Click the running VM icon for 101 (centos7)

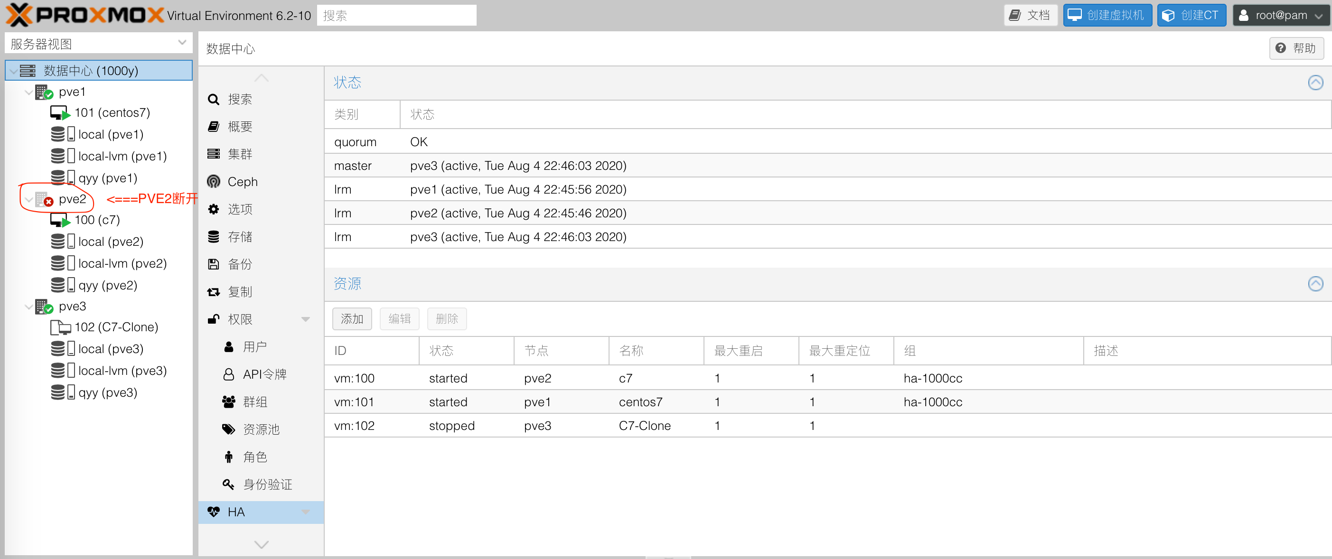[60, 113]
